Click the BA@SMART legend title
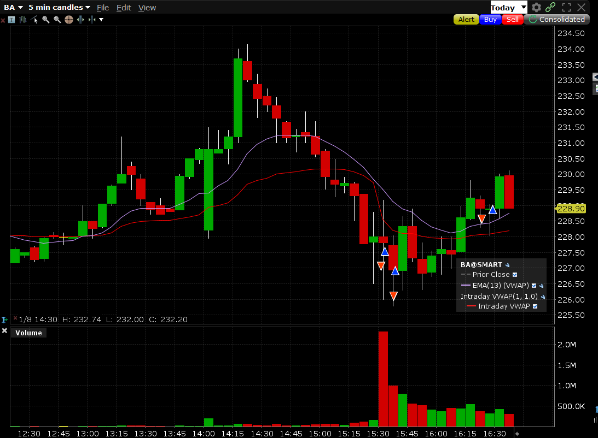The width and height of the screenshot is (598, 438). click(x=481, y=265)
